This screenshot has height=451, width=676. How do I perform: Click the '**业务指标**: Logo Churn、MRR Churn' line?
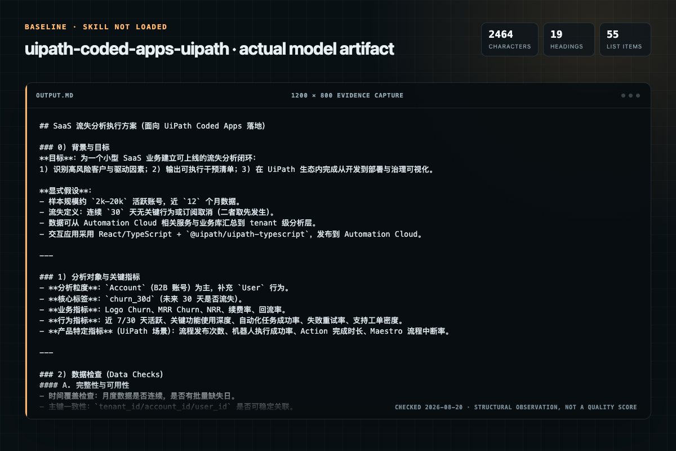(163, 309)
